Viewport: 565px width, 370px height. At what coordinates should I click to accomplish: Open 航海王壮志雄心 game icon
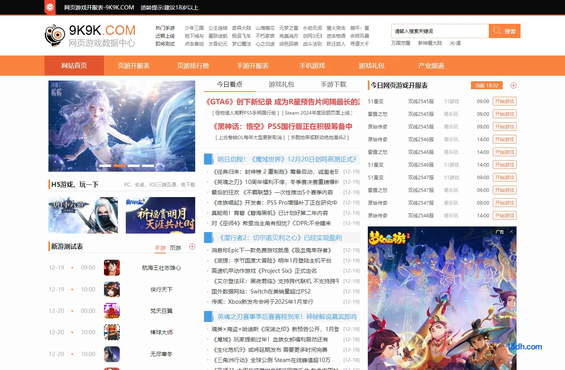112,268
